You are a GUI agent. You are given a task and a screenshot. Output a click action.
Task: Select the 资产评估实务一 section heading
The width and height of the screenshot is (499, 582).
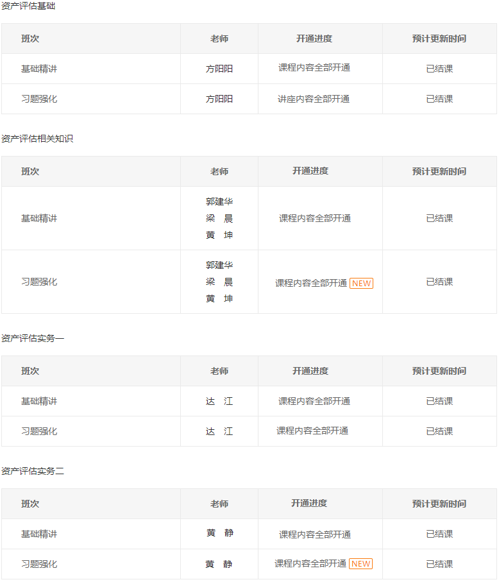point(33,338)
